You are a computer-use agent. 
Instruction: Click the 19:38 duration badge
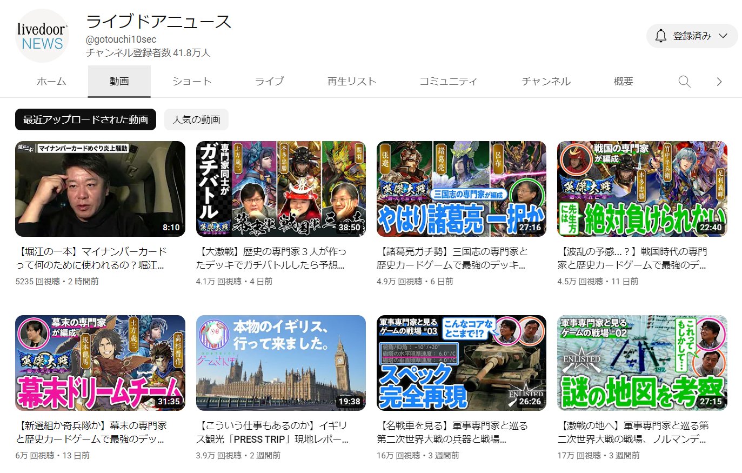(x=350, y=402)
